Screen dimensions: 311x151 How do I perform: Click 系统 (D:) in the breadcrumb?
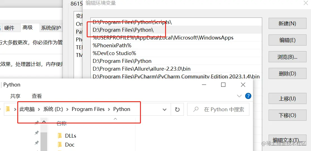click(x=53, y=109)
